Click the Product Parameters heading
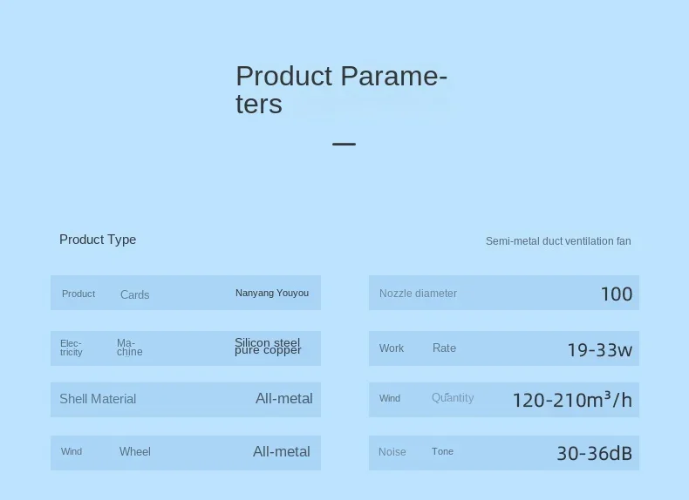The height and width of the screenshot is (500, 689). 341,90
